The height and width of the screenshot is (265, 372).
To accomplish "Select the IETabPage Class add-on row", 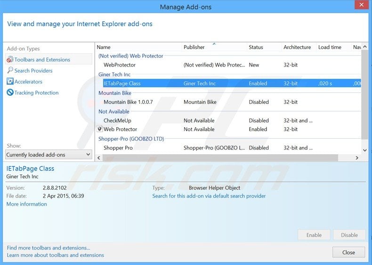I will tap(228, 83).
